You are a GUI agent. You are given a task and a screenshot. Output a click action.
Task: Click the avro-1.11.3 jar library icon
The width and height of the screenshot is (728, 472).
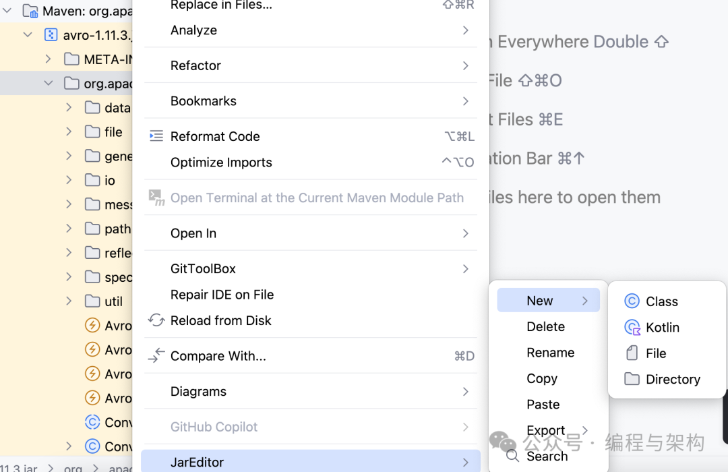pos(51,35)
